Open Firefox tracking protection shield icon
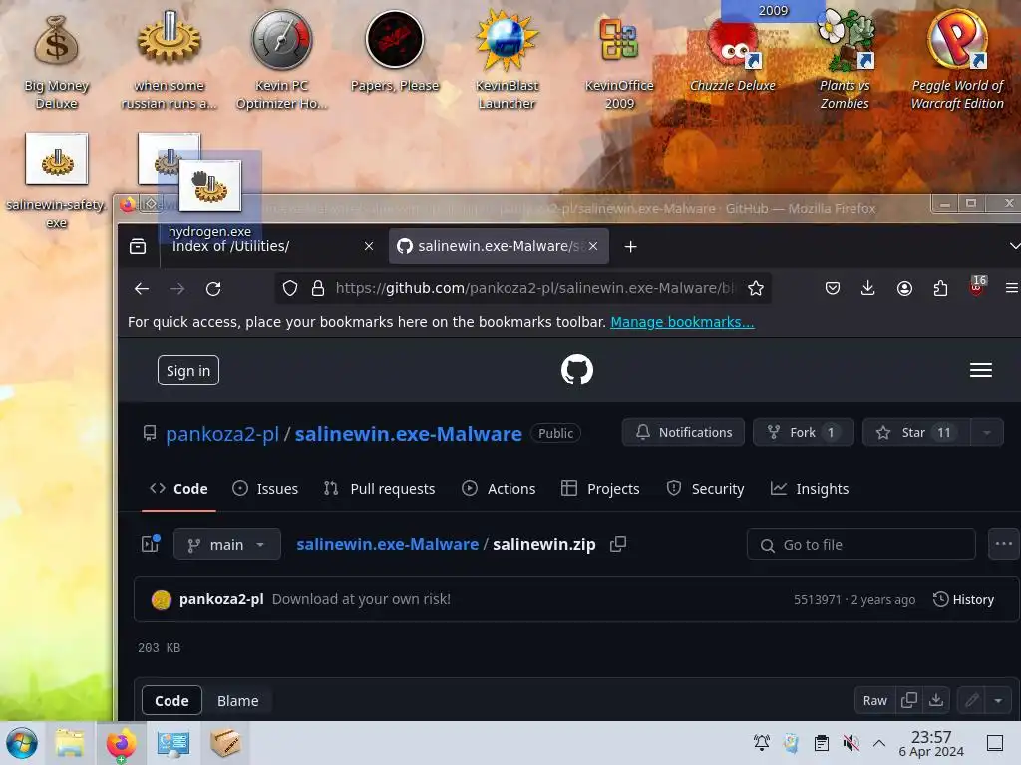The height and width of the screenshot is (765, 1021). pos(290,288)
